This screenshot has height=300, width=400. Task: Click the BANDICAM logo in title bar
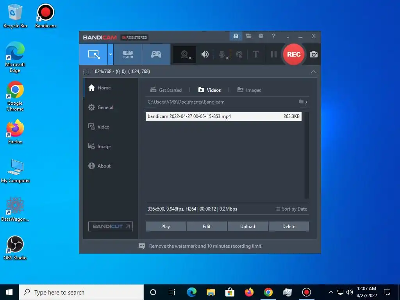pyautogui.click(x=100, y=37)
